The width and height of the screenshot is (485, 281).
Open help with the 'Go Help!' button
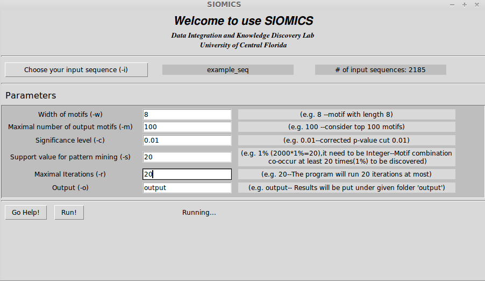pos(26,213)
